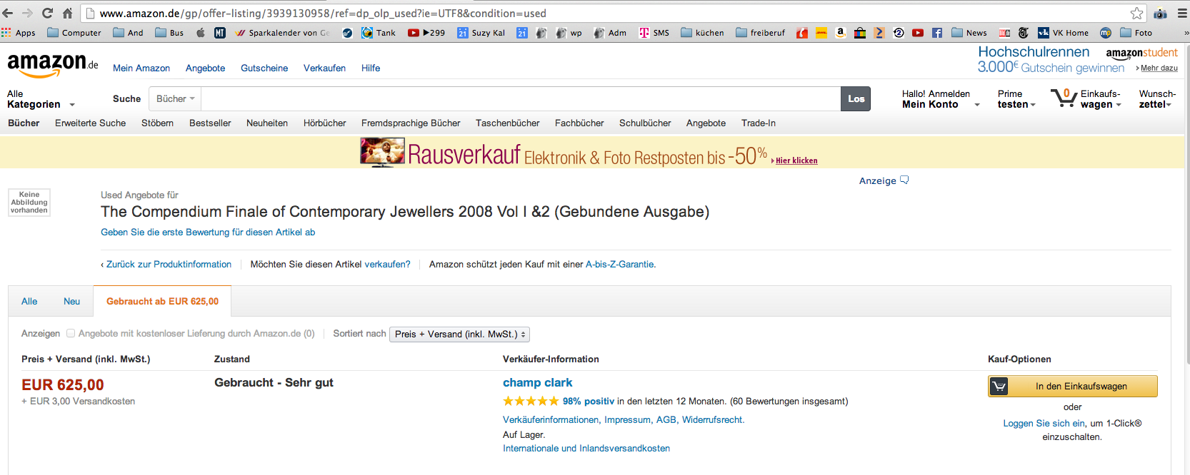The height and width of the screenshot is (475, 1190).
Task: Click into the Amazon search text field
Action: 520,98
